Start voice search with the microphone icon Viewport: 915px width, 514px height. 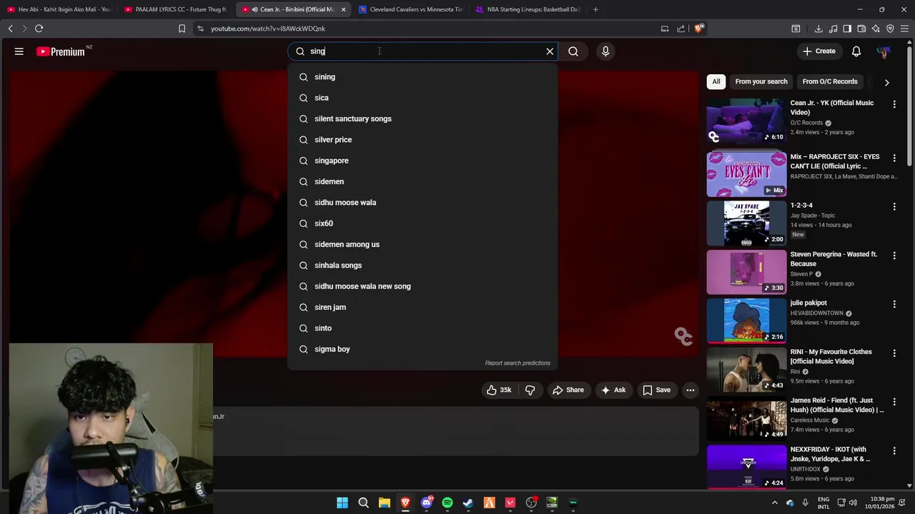605,51
